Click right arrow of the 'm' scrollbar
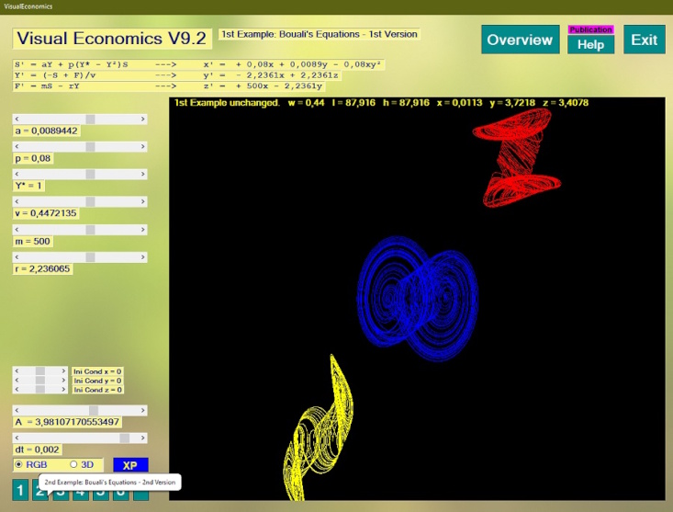The width and height of the screenshot is (673, 512). [143, 229]
